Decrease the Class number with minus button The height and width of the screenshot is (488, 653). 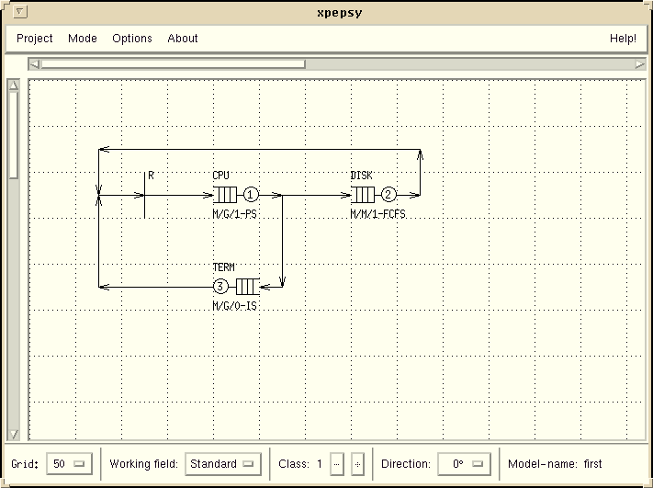pos(337,464)
